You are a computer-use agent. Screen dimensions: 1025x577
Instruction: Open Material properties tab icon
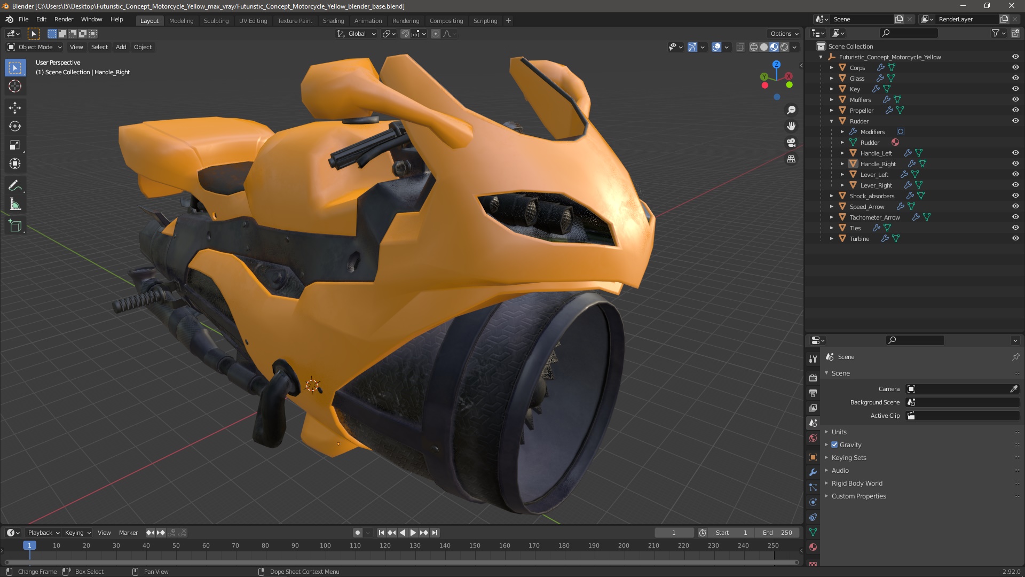click(x=813, y=547)
